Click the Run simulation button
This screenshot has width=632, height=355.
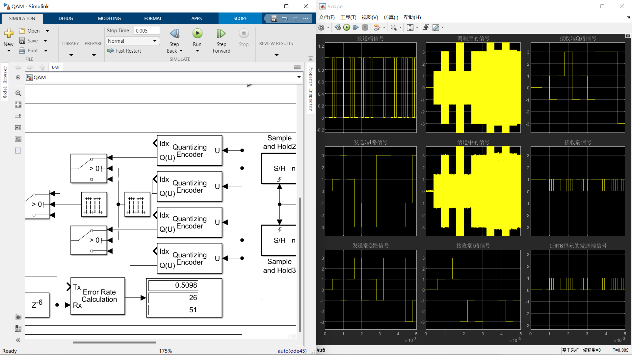click(x=197, y=34)
